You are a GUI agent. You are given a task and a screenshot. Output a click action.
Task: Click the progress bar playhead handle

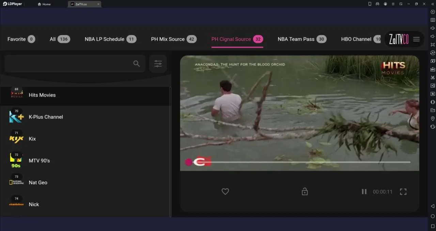[189, 162]
